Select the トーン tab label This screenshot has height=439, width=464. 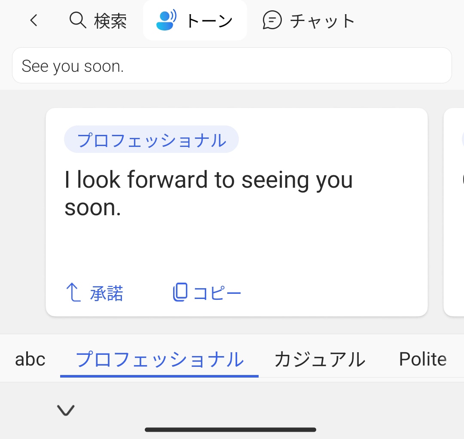(209, 21)
